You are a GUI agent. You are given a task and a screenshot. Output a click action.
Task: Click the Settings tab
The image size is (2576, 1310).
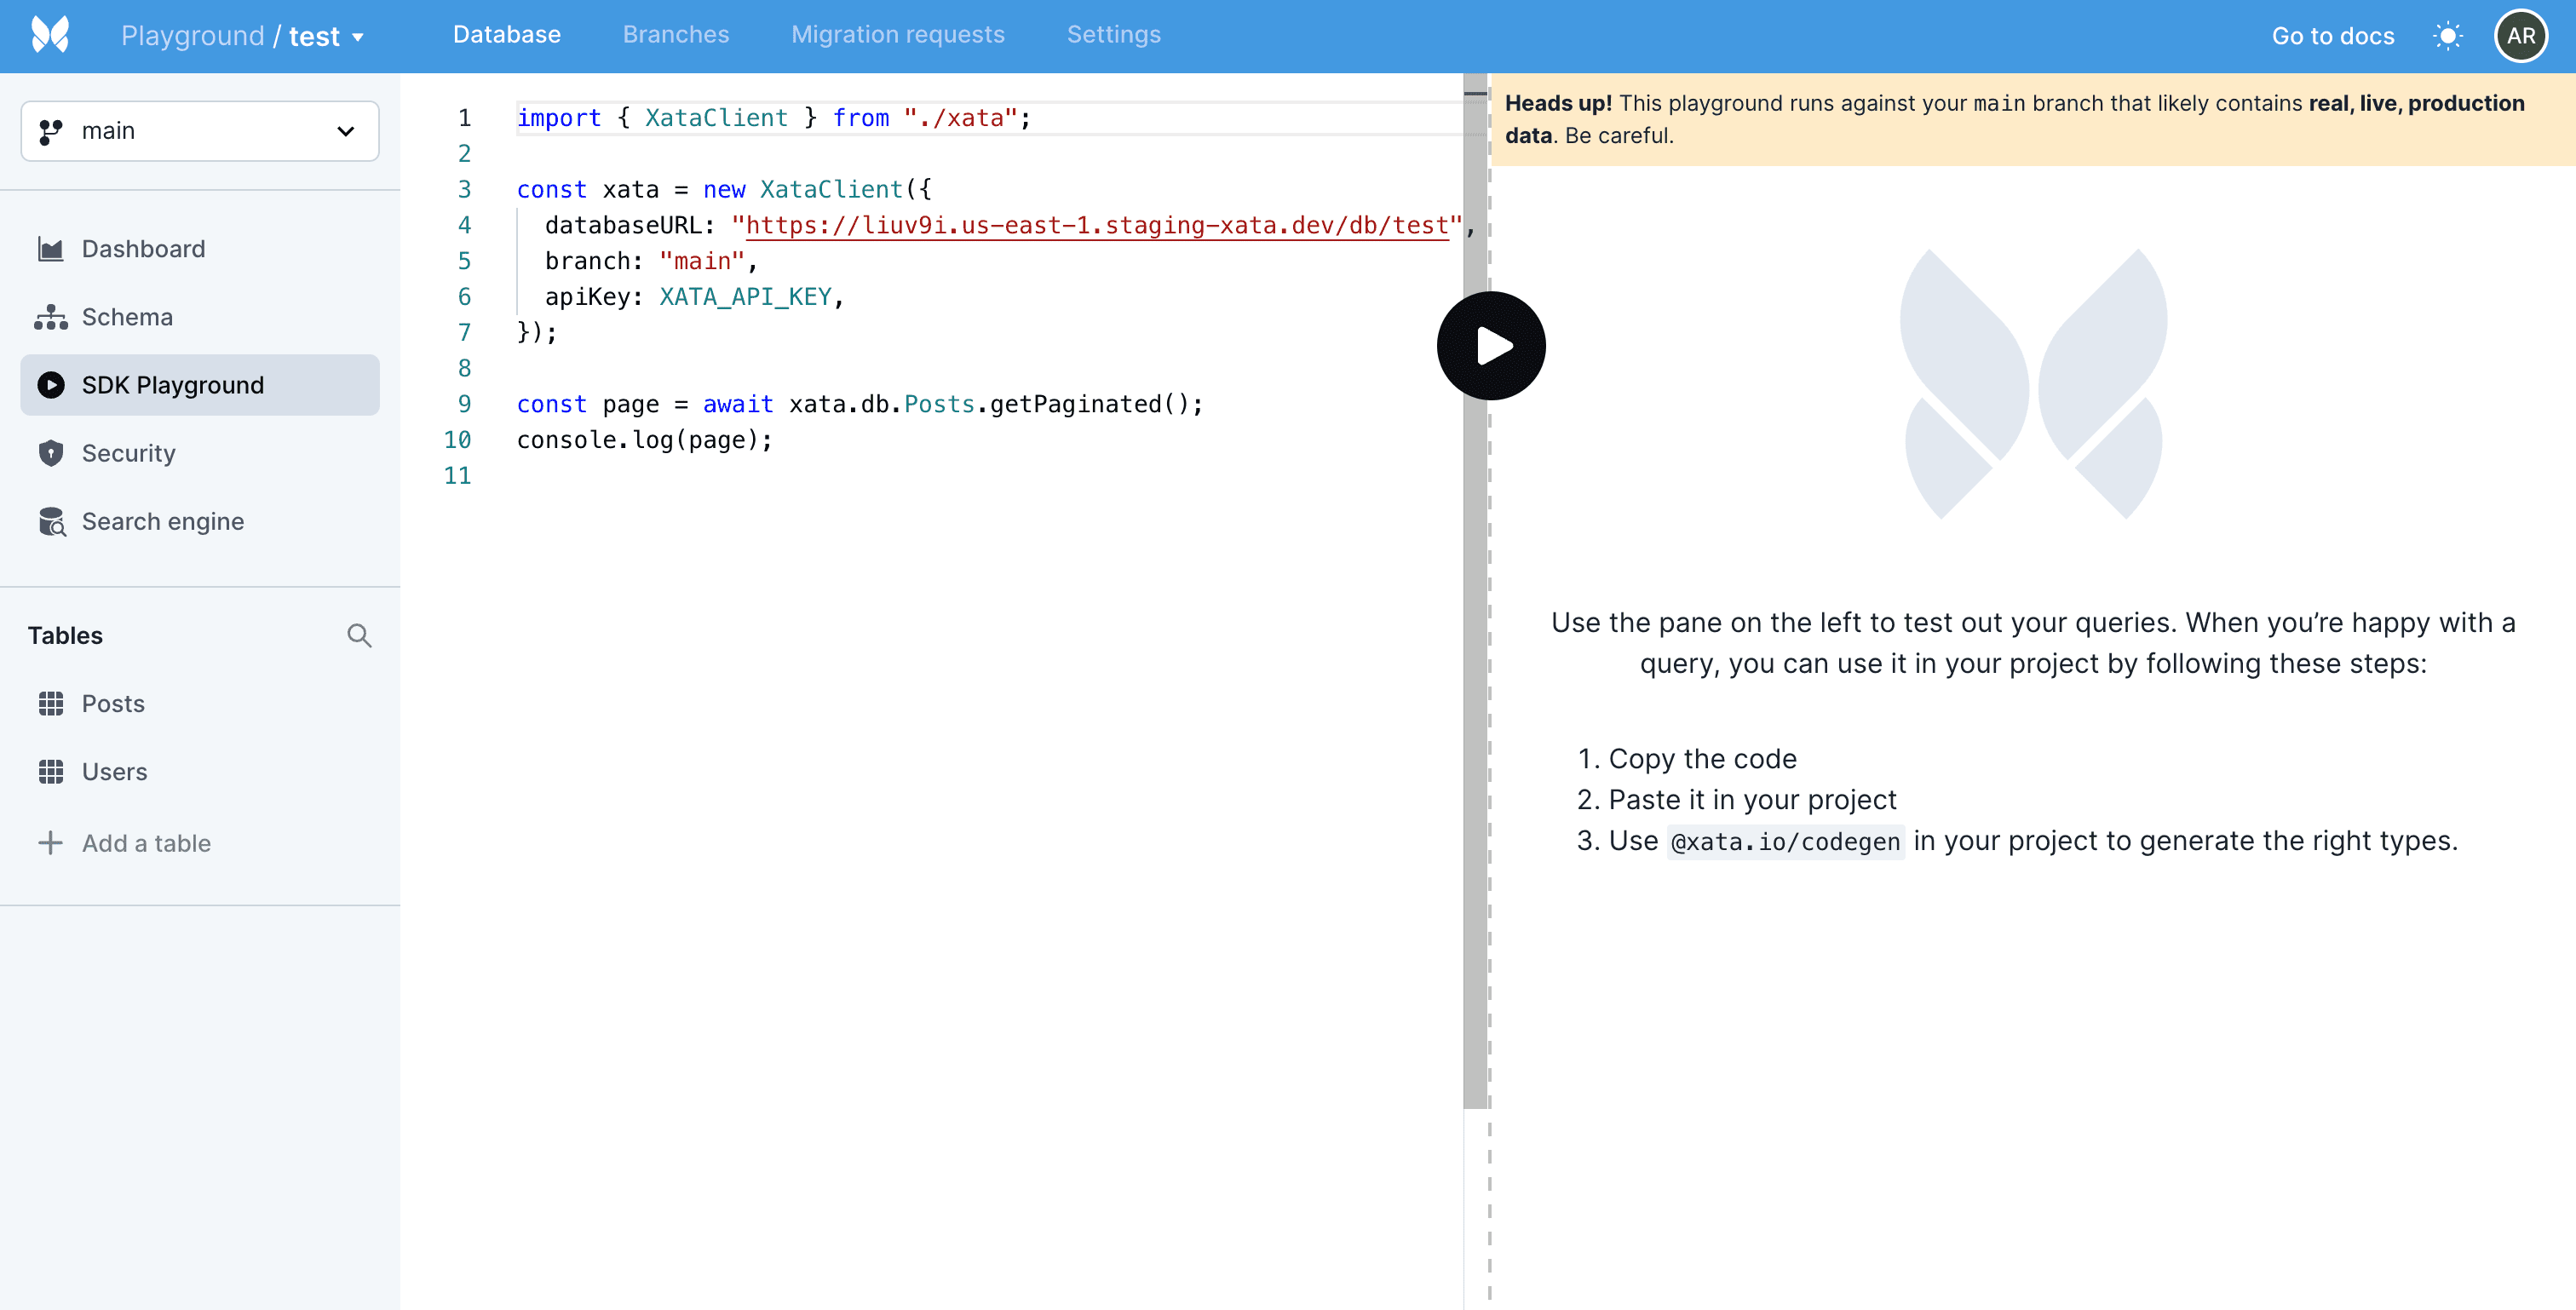point(1113,33)
